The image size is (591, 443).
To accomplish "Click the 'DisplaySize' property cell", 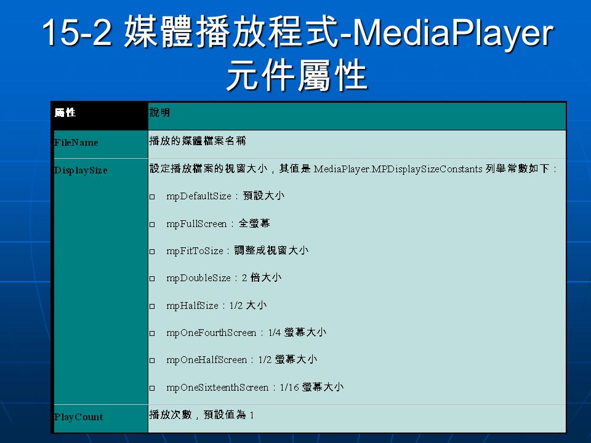I will point(100,281).
